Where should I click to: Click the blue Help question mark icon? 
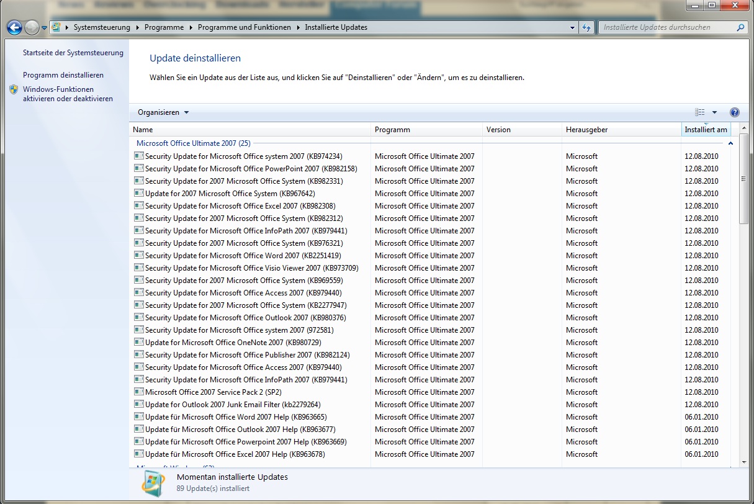(x=735, y=112)
